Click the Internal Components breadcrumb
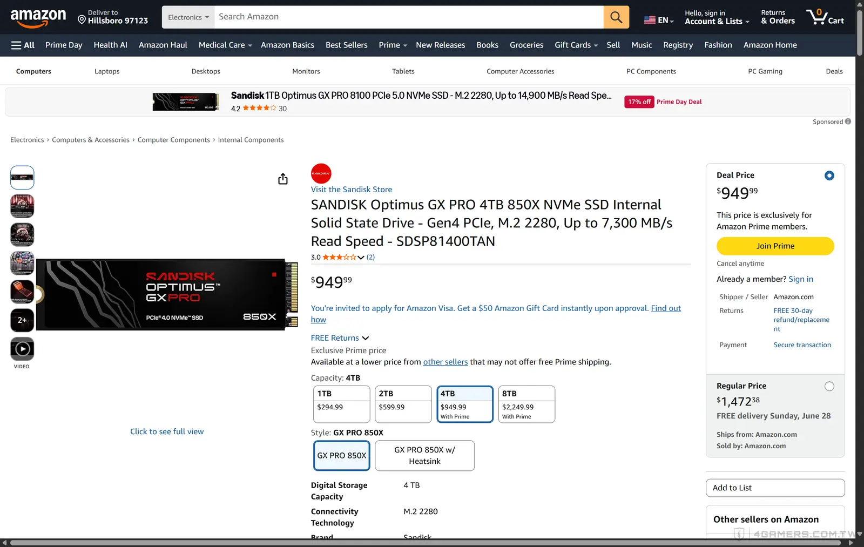864x547 pixels. pyautogui.click(x=251, y=140)
